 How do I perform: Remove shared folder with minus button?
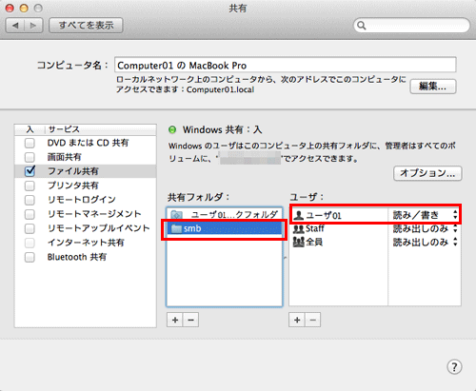pos(190,320)
